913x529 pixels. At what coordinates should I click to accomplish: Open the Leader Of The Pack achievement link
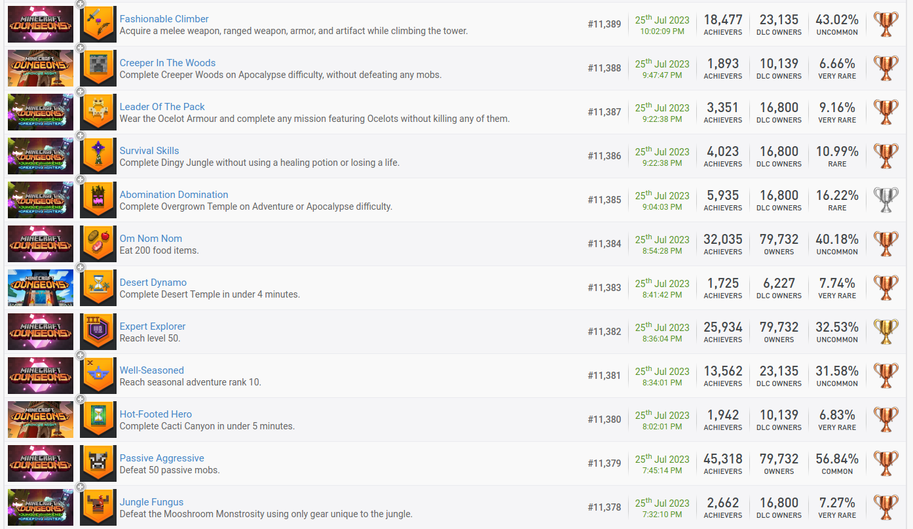point(162,107)
